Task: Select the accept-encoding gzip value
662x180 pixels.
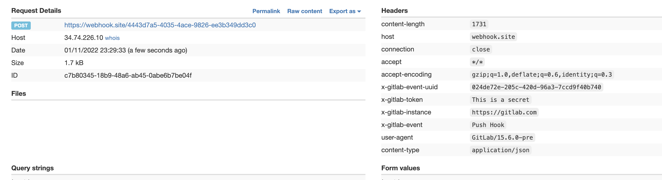Action: click(x=542, y=75)
